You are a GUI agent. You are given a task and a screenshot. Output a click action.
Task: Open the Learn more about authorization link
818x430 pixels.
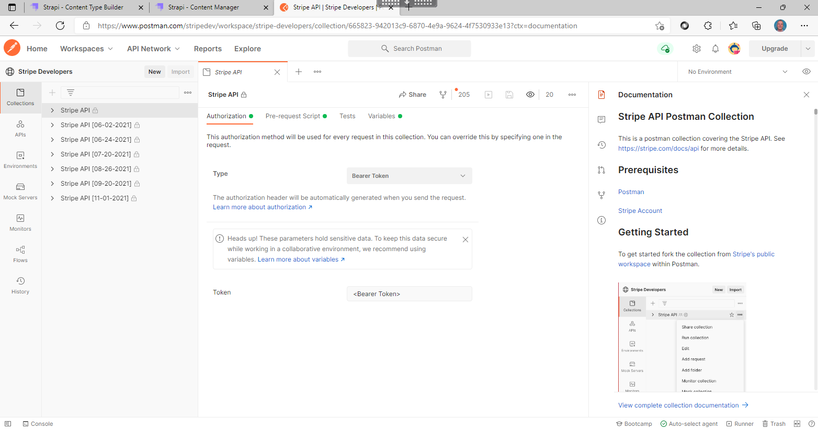coord(259,207)
